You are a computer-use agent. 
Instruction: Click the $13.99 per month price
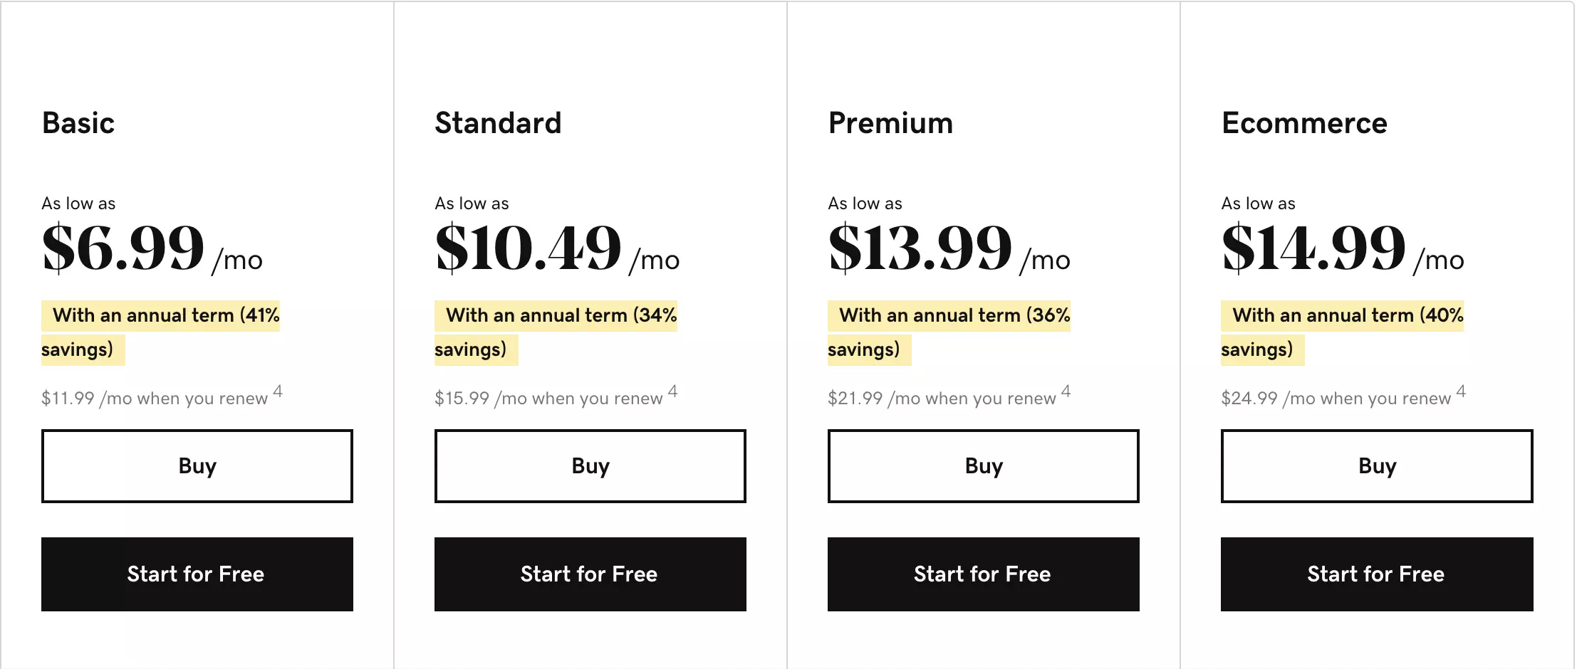pyautogui.click(x=920, y=248)
